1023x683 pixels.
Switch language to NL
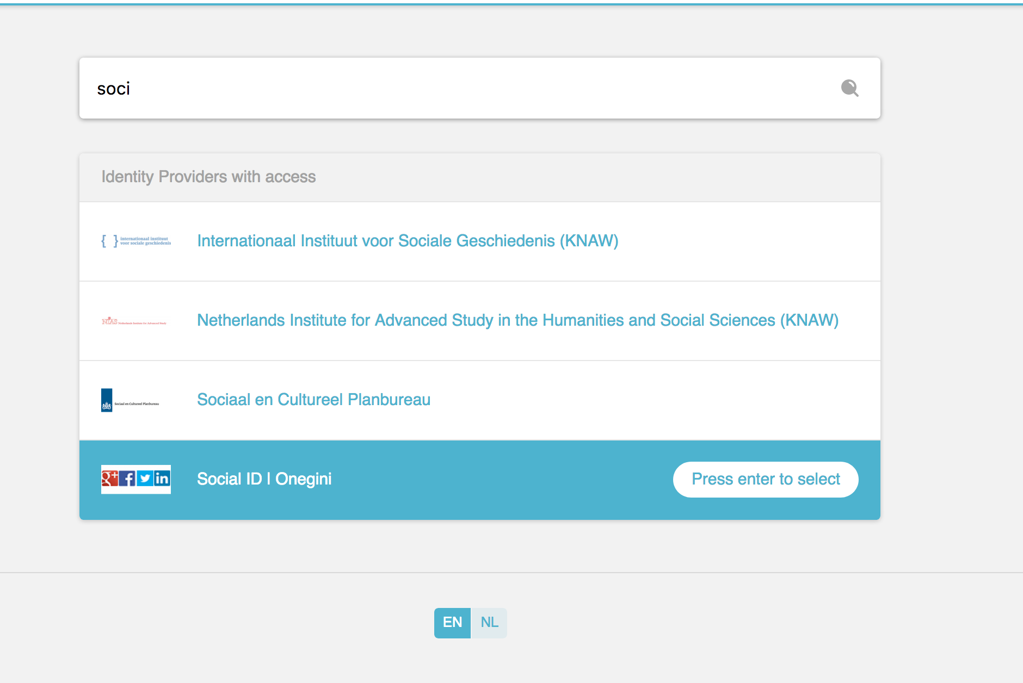[x=489, y=623]
